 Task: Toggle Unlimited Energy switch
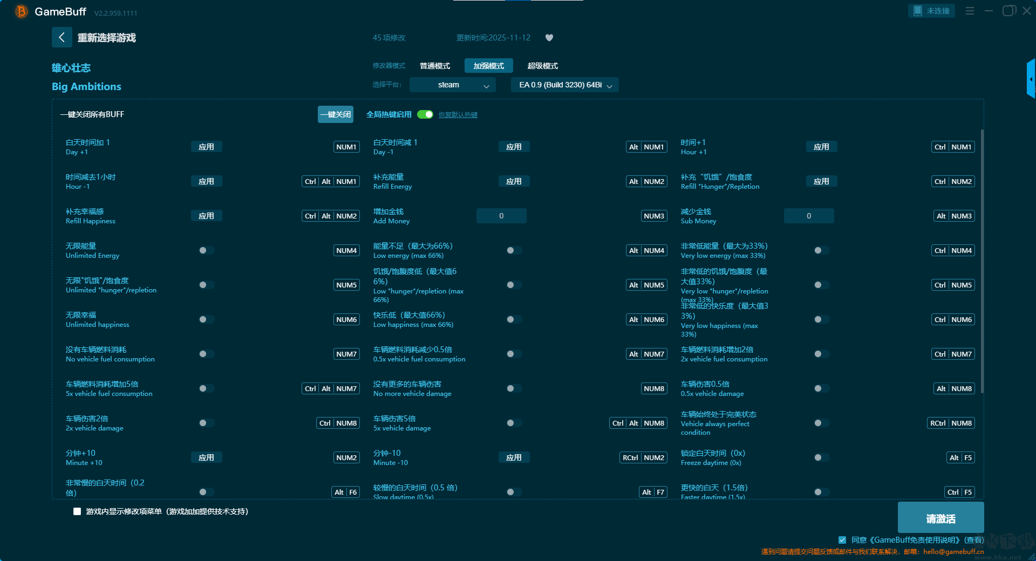click(206, 250)
